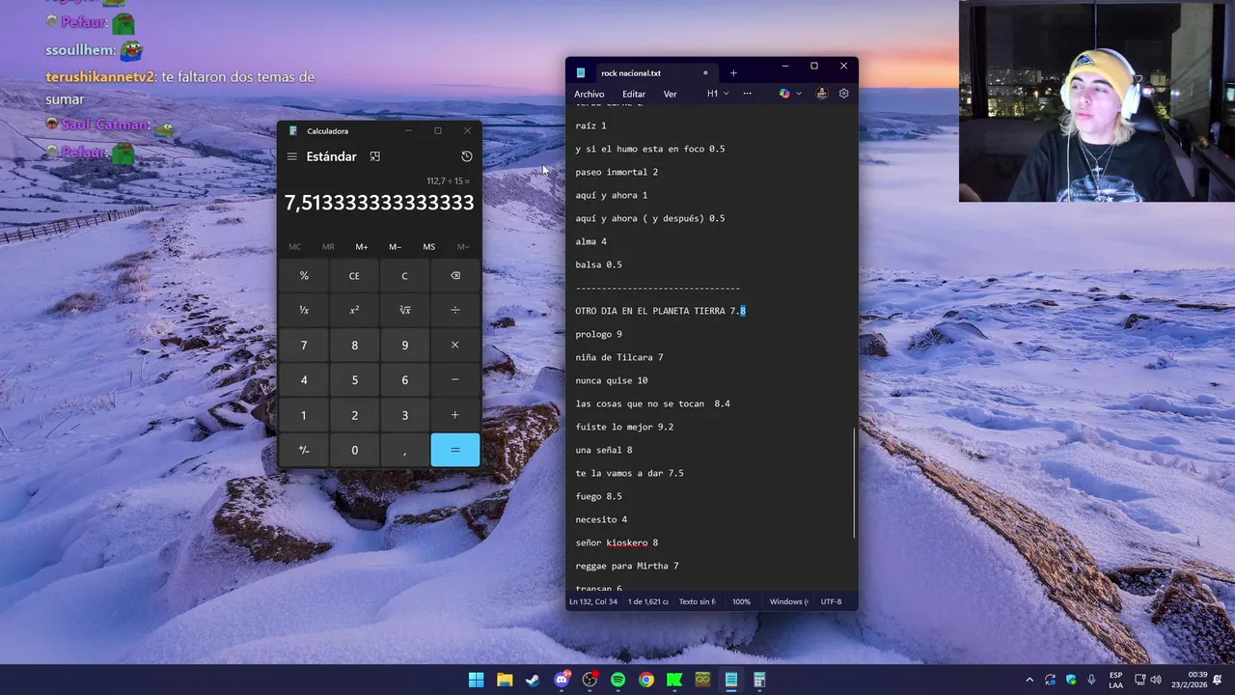Click the number 5 key

[x=354, y=380]
